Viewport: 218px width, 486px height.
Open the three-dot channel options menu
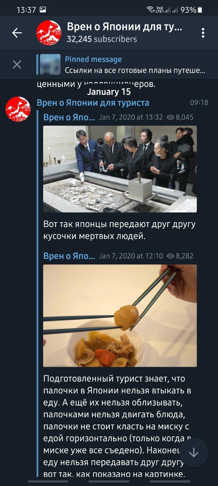[203, 33]
